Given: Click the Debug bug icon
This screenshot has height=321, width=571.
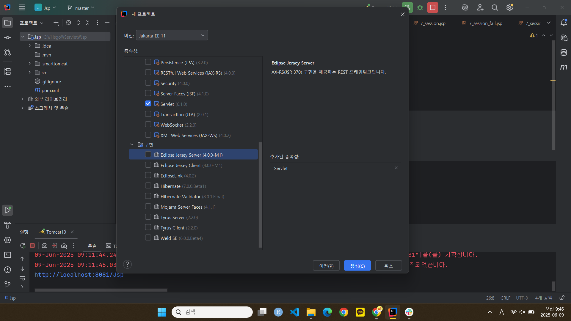Looking at the screenshot, I should coord(420,7).
